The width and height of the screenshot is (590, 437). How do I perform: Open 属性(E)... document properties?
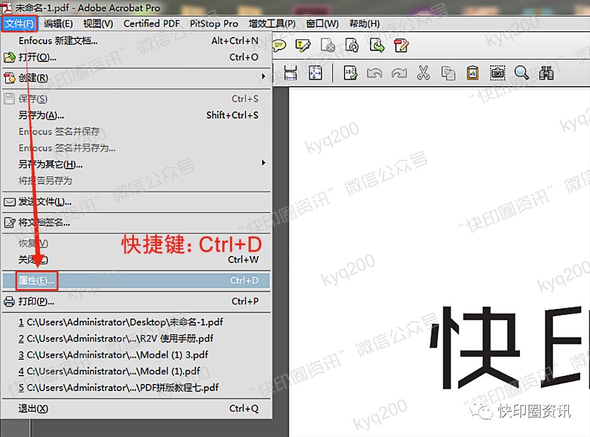(137, 281)
